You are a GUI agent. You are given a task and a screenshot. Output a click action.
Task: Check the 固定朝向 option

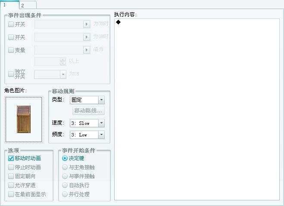pos(11,176)
